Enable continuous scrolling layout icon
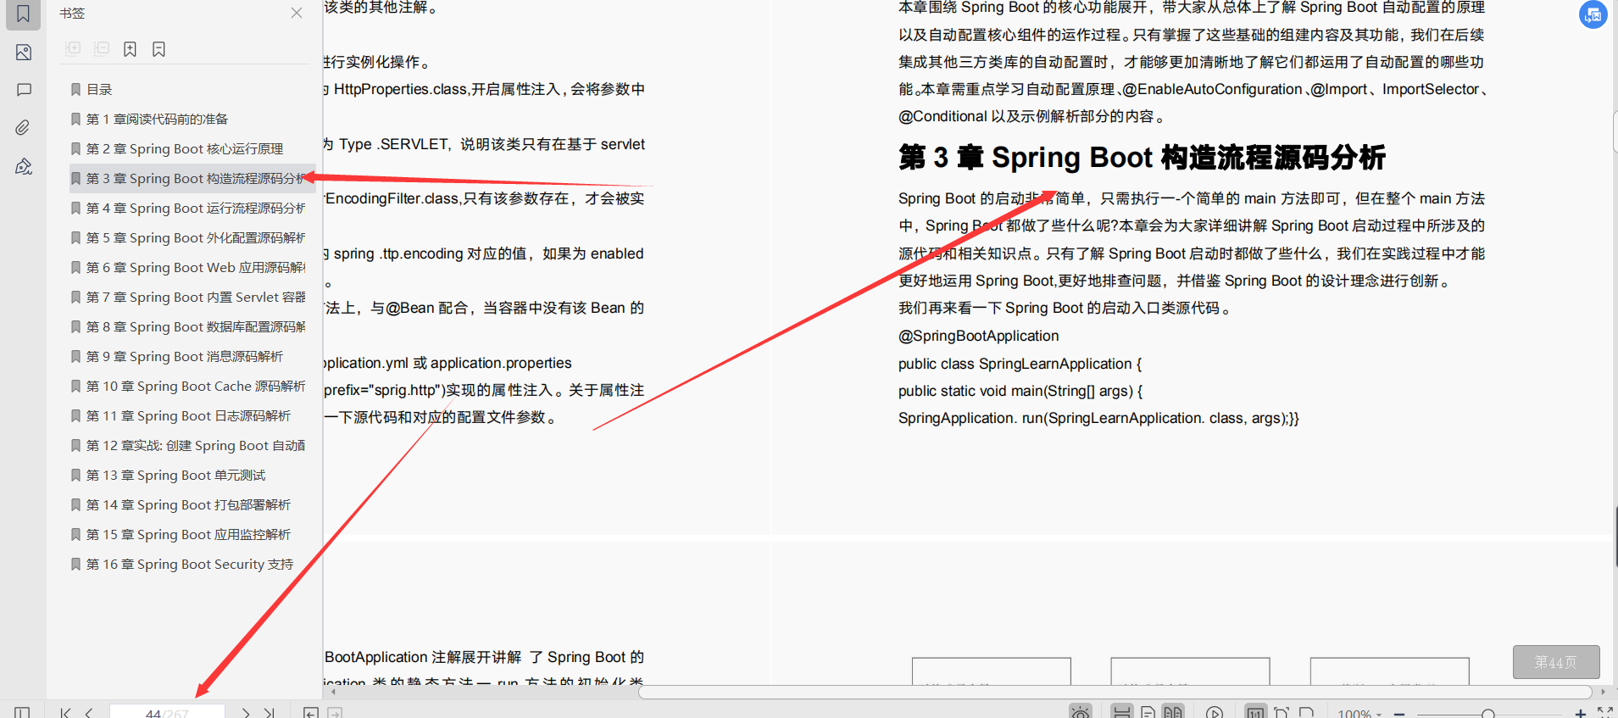 point(1121,712)
